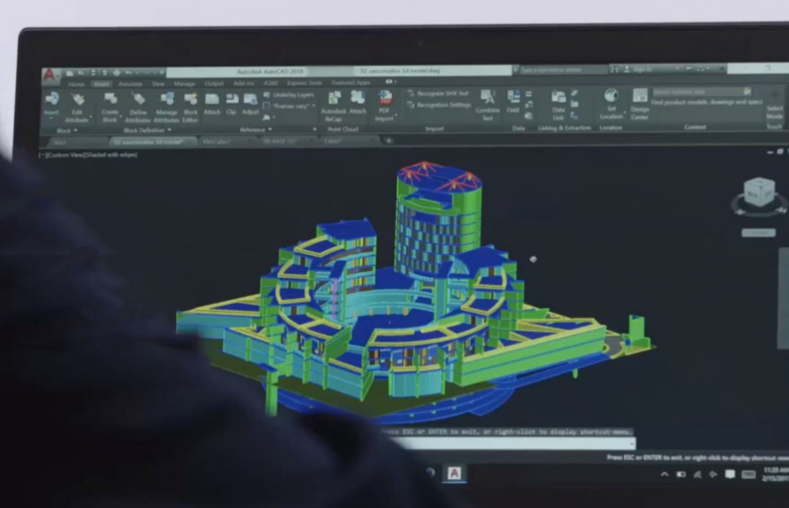Click the Create Block tool
The width and height of the screenshot is (789, 508).
(x=109, y=108)
